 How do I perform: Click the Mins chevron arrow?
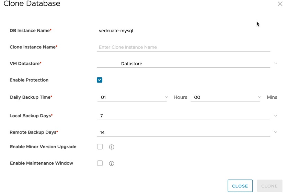[x=260, y=97]
